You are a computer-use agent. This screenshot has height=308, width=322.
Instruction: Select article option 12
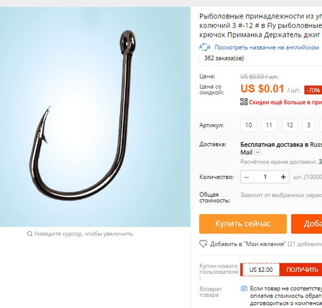(290, 125)
